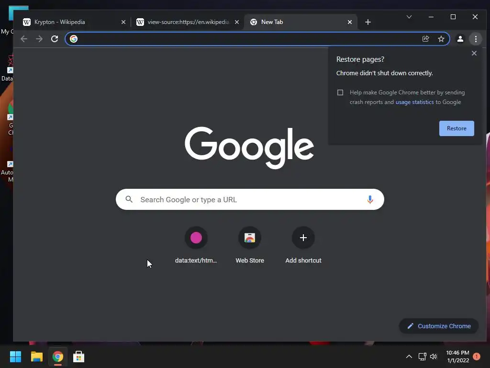Select the New Tab tab
The height and width of the screenshot is (368, 490).
pyautogui.click(x=300, y=22)
